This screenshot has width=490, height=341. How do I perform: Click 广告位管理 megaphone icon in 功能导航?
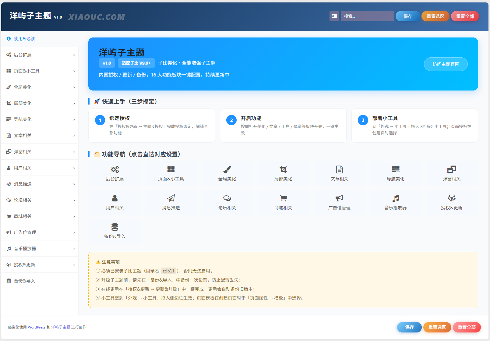click(339, 198)
